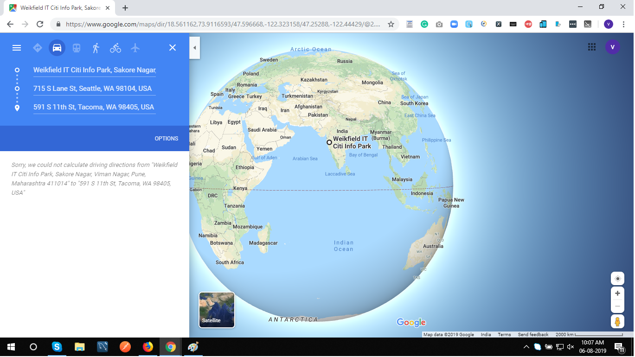Open the Zoom extension
This screenshot has width=635, height=357.
(454, 24)
